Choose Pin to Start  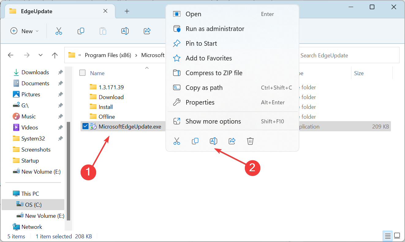232,43
